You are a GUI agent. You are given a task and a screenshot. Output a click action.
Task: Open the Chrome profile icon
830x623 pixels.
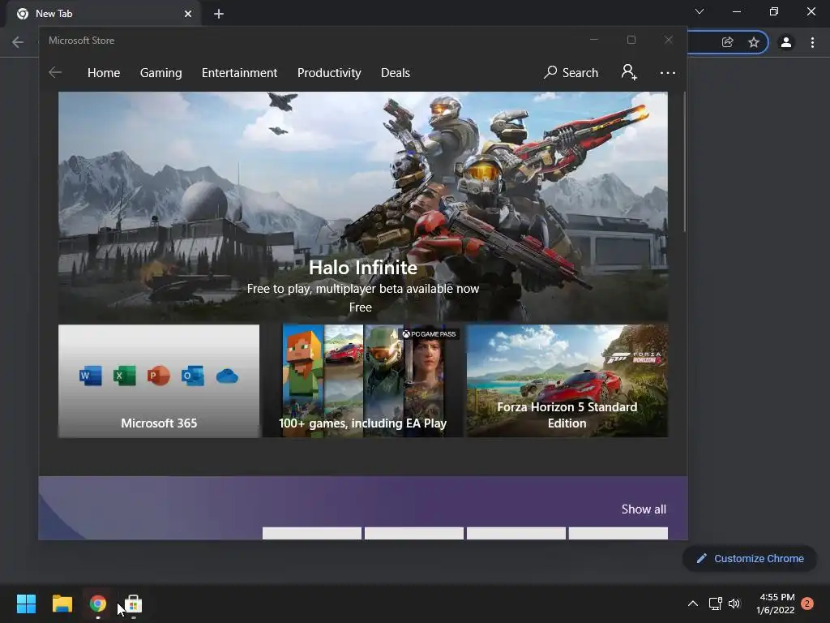click(786, 42)
